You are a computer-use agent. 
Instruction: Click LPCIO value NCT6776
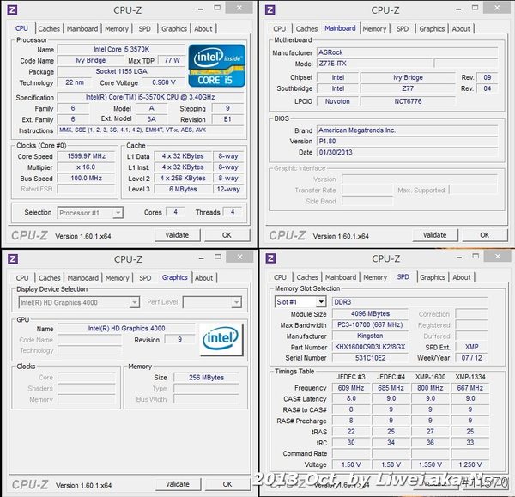point(408,101)
